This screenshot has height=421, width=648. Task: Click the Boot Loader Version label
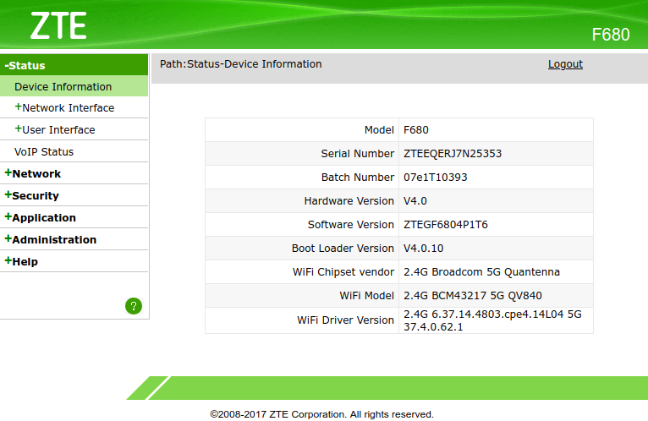343,249
